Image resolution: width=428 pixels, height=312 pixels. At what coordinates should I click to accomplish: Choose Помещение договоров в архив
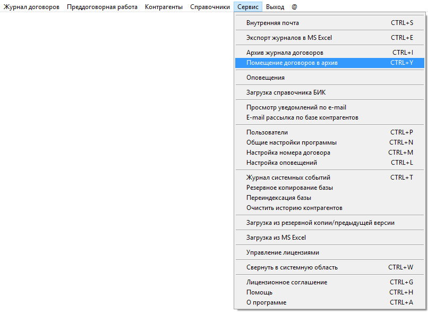pos(292,63)
